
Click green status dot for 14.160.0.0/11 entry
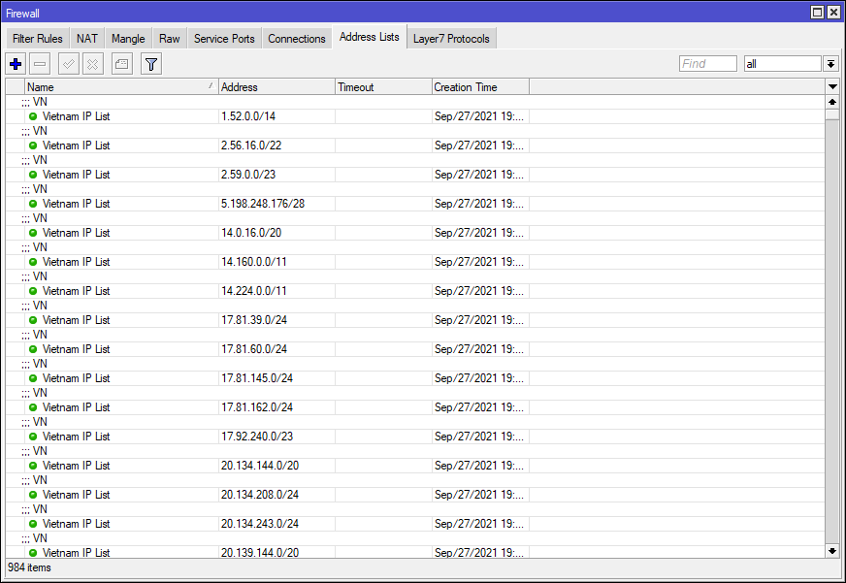coord(33,262)
